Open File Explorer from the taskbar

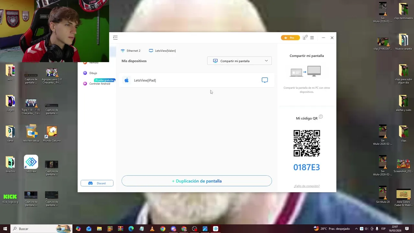[99, 229]
